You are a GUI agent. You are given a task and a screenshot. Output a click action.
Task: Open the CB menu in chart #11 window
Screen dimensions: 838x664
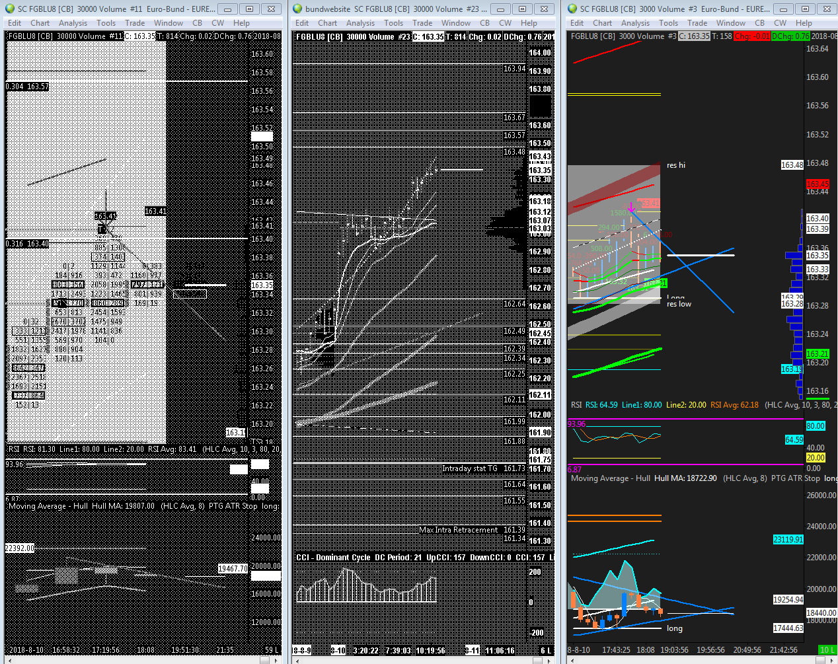[197, 22]
